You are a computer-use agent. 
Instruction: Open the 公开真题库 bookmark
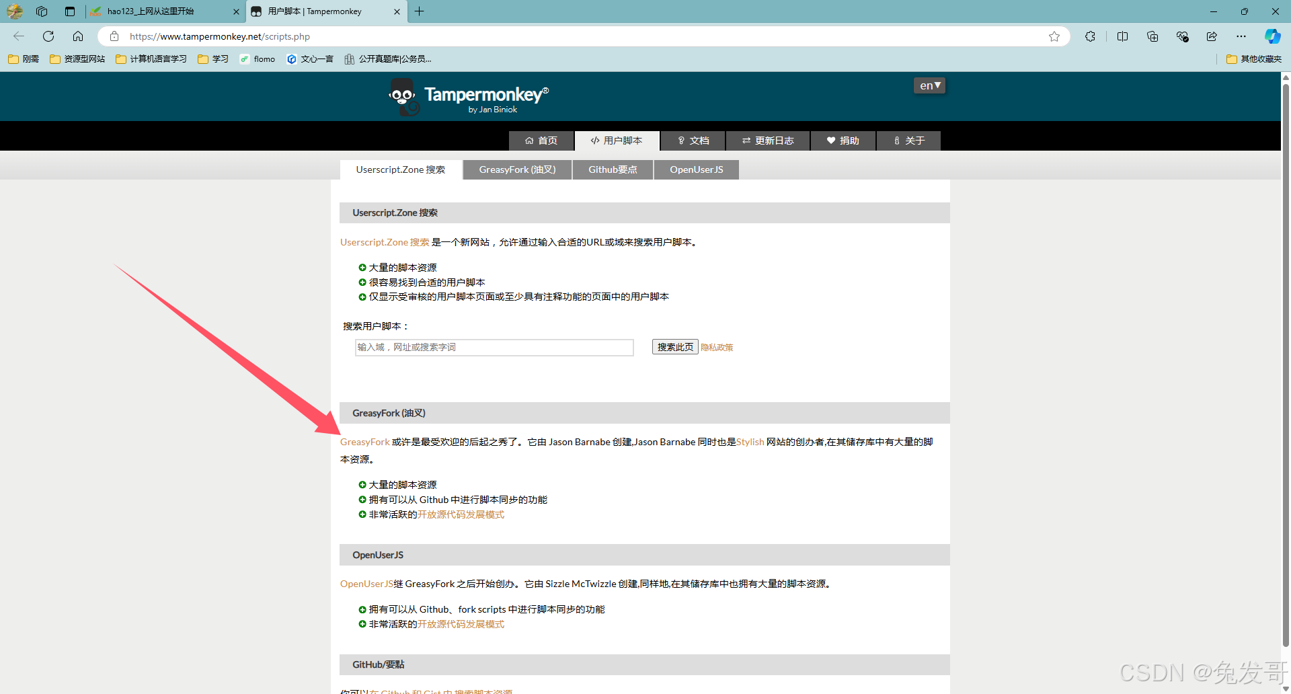click(x=388, y=59)
